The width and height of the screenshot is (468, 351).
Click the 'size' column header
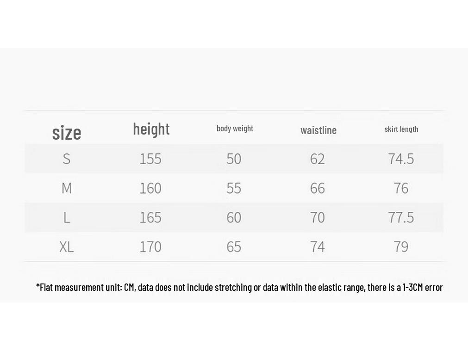pyautogui.click(x=67, y=133)
